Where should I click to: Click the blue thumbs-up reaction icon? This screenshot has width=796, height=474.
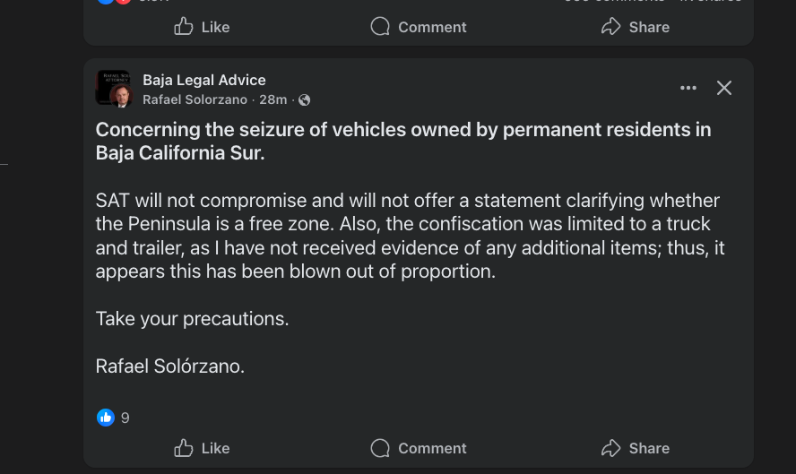click(x=106, y=418)
